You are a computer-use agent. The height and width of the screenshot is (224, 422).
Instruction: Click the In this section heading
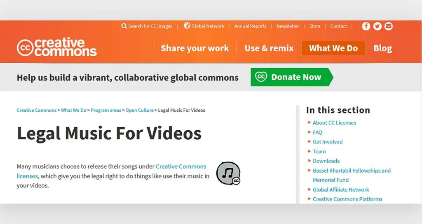point(338,110)
